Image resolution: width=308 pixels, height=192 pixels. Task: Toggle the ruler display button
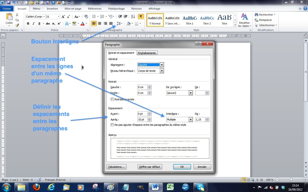point(306,36)
